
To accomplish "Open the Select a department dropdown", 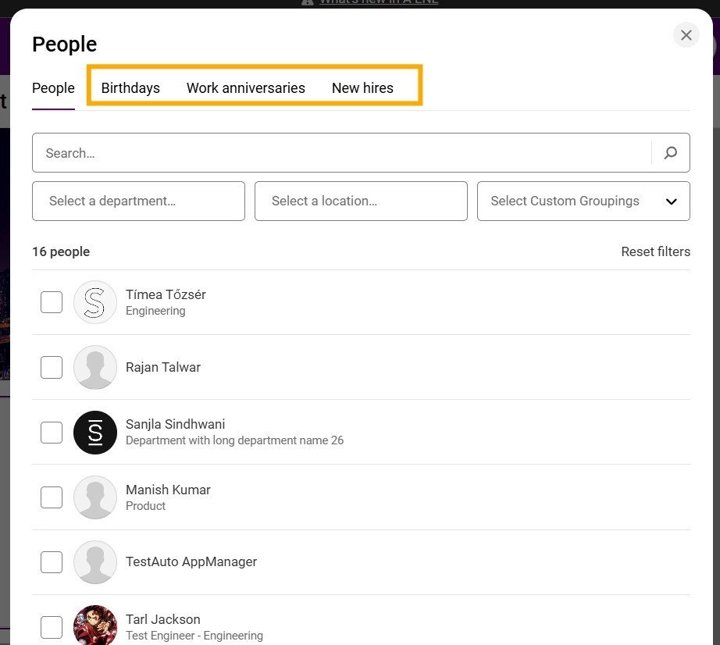I will pos(138,201).
